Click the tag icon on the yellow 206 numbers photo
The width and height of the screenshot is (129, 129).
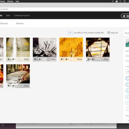[62, 59]
